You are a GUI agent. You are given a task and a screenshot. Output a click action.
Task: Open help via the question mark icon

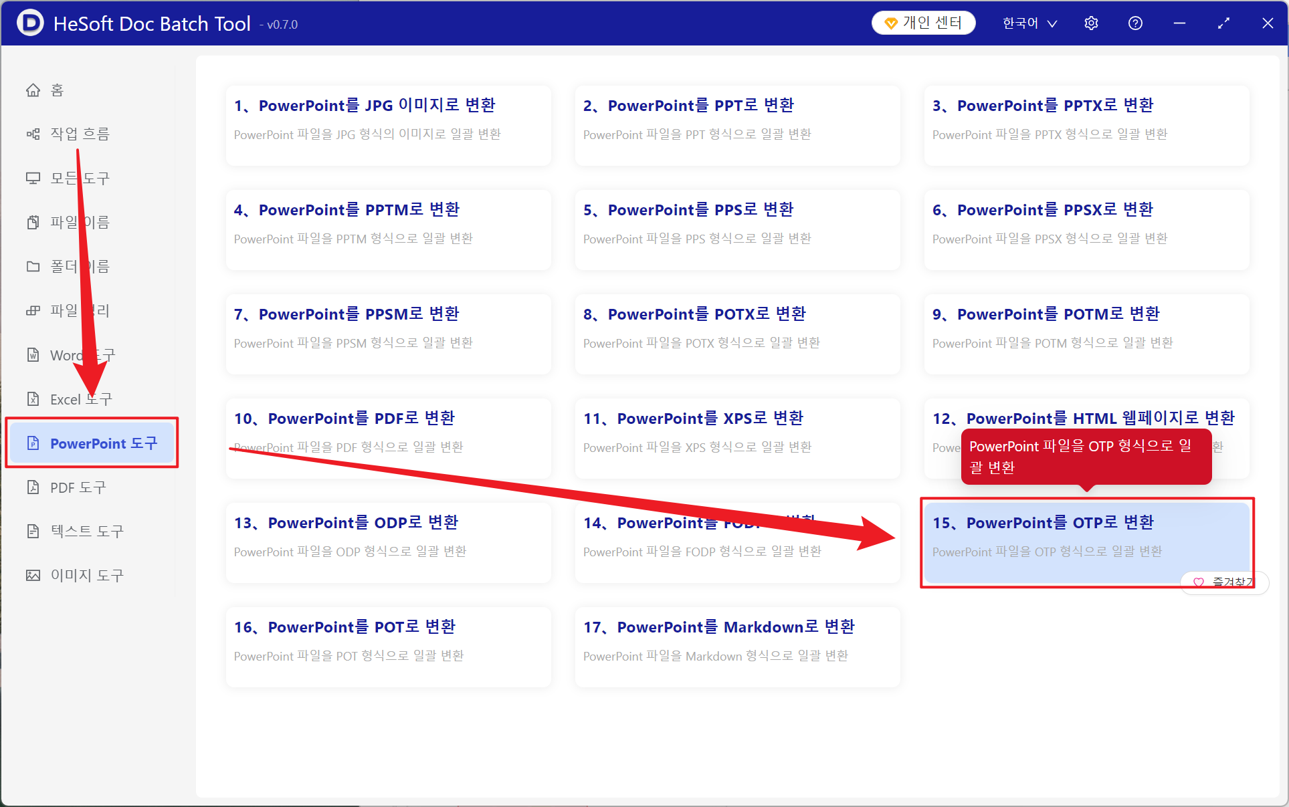1135,23
